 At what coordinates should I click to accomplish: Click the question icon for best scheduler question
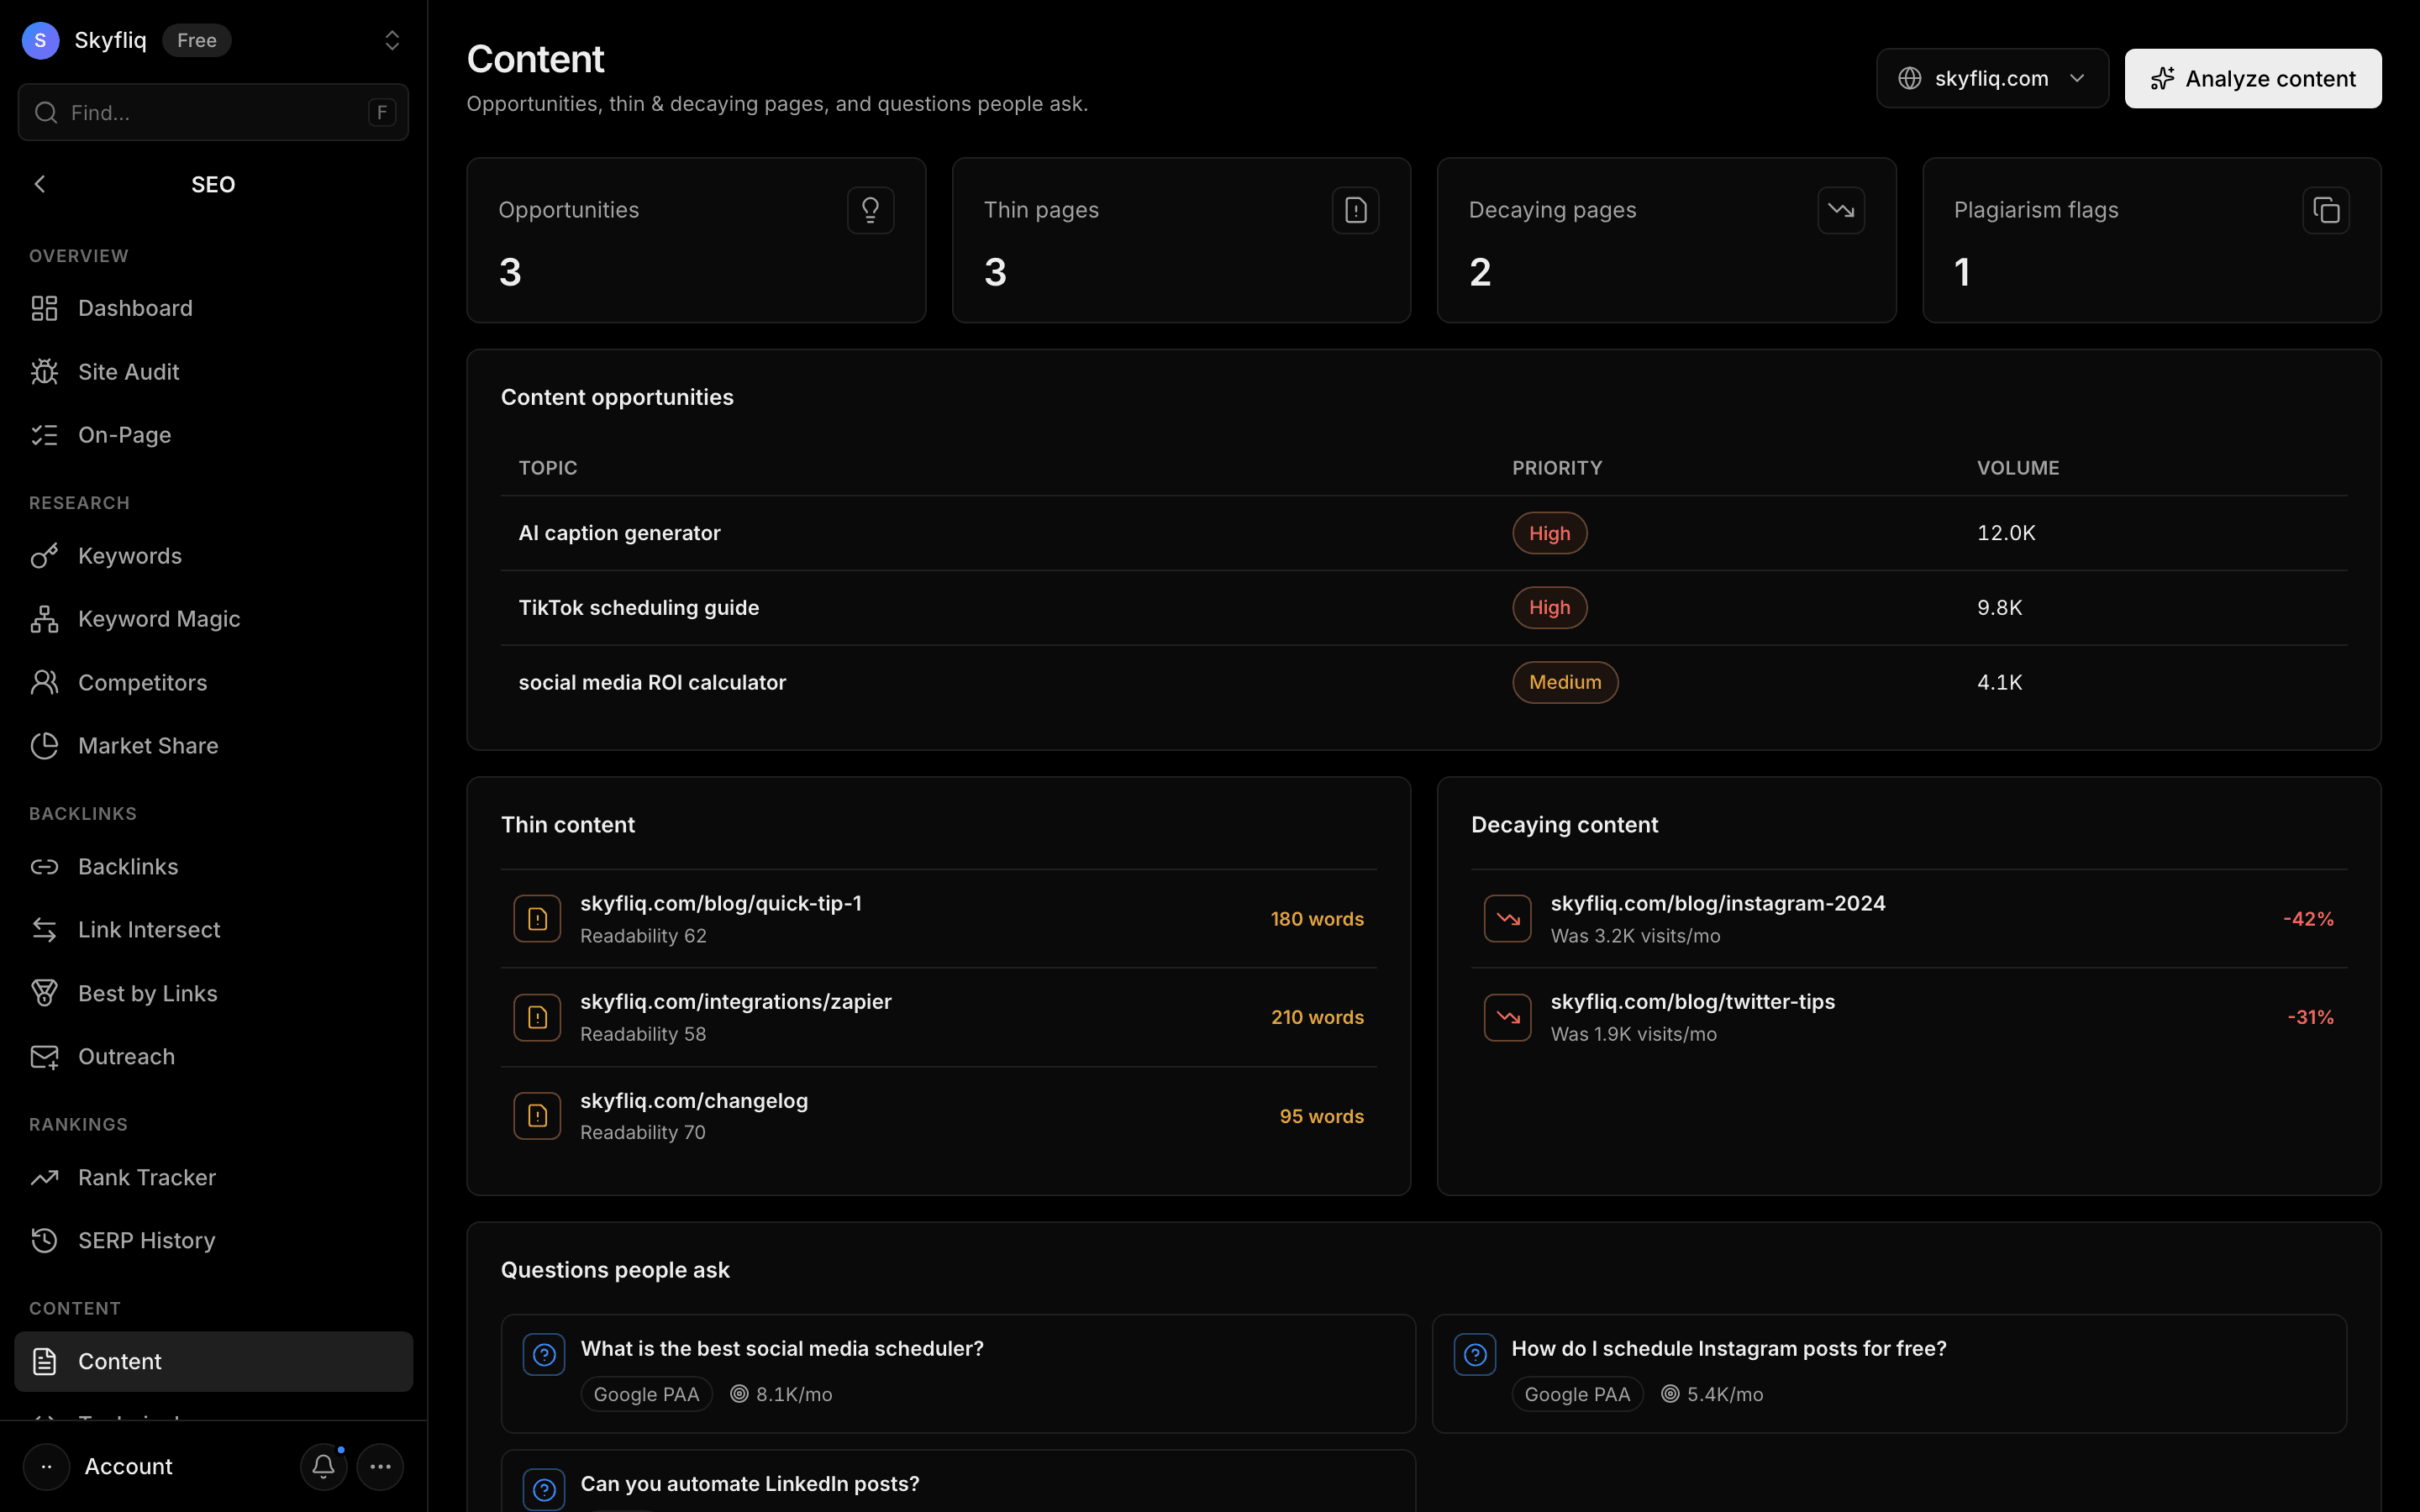point(544,1355)
